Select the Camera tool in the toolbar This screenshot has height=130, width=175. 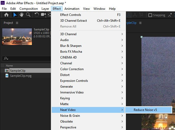pos(43,15)
